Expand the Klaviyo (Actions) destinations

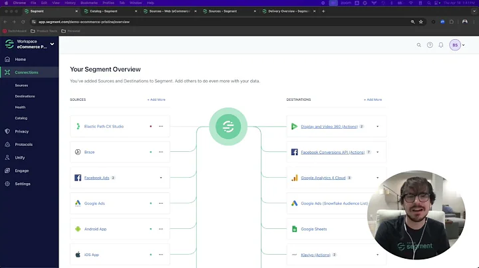coord(378,255)
